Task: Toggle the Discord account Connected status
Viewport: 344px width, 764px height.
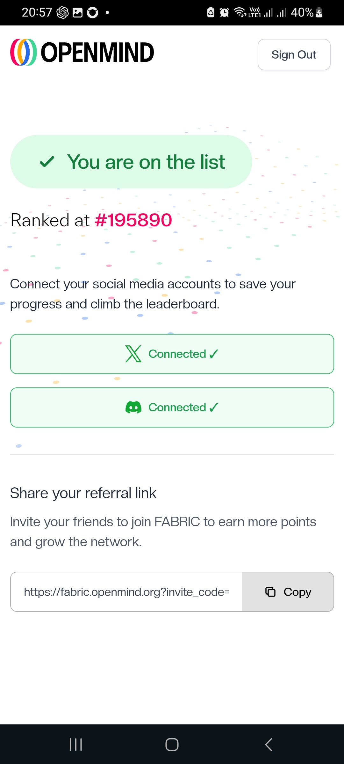Action: click(x=172, y=407)
